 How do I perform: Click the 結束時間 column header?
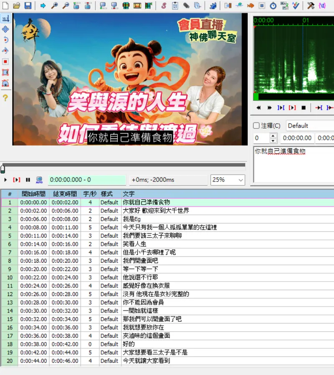[x=65, y=194]
